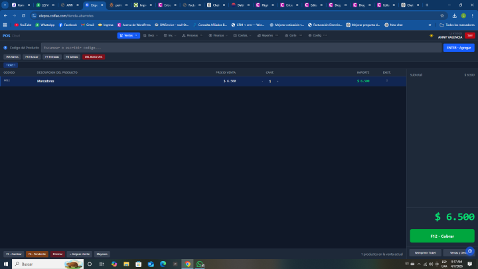
Task: Bookmark this page with the star icon
Action: pos(442,15)
